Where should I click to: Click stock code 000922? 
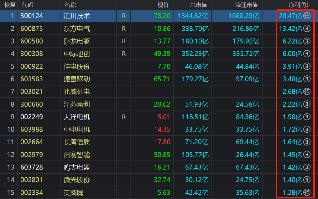coord(32,66)
